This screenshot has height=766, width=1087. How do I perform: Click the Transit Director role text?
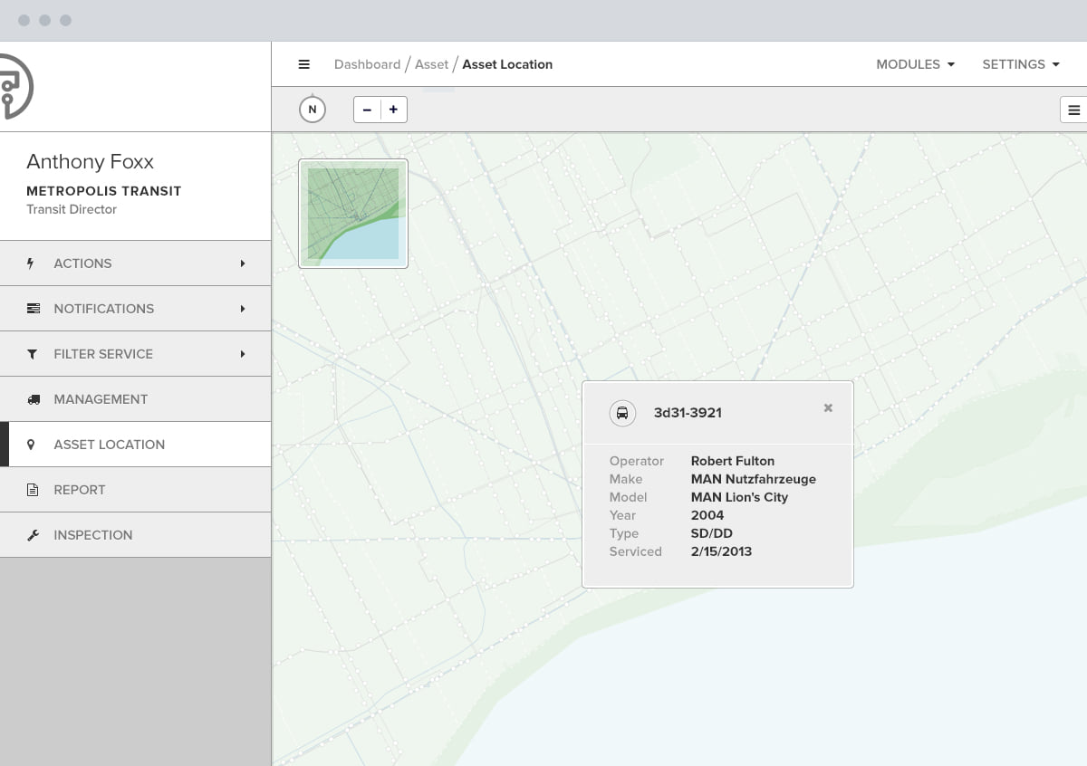[72, 209]
